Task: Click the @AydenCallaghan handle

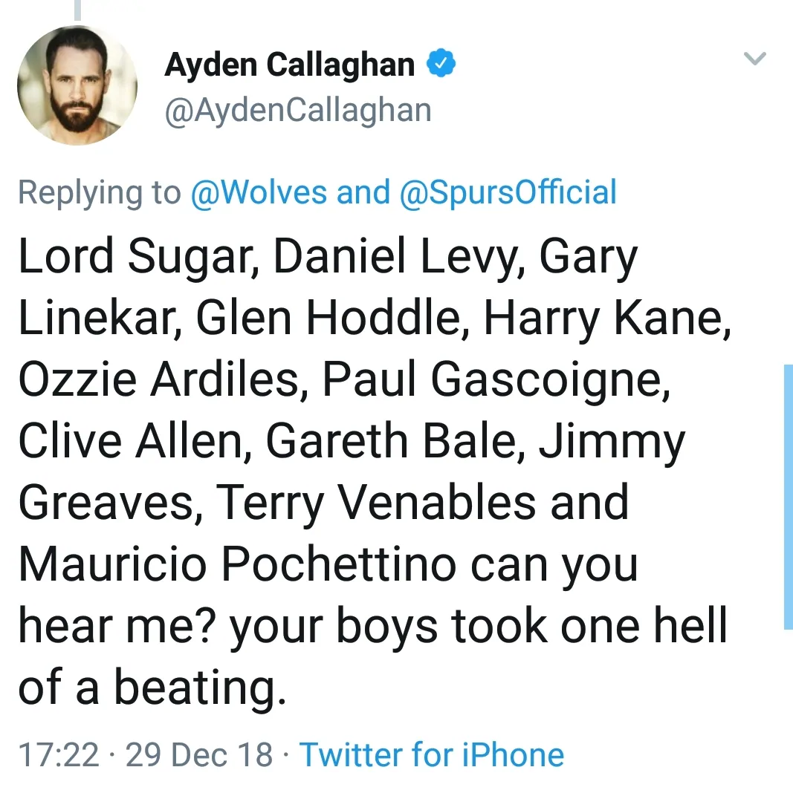Action: point(297,111)
